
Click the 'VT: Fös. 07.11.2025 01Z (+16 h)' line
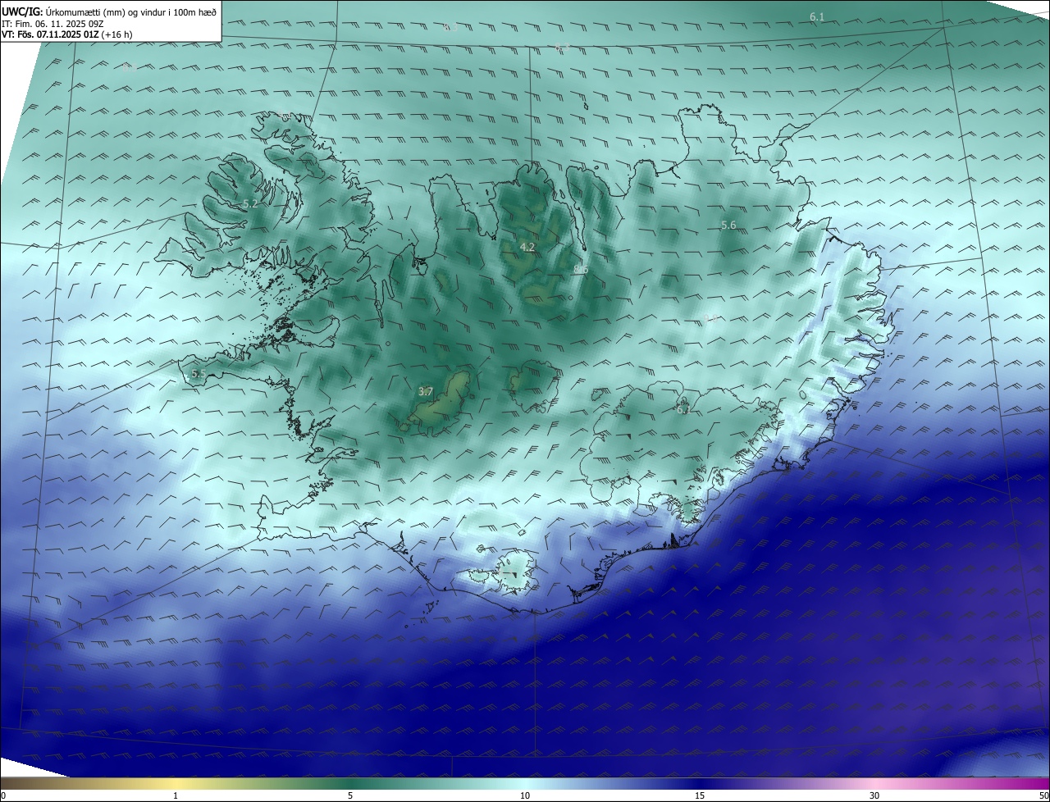[67, 34]
